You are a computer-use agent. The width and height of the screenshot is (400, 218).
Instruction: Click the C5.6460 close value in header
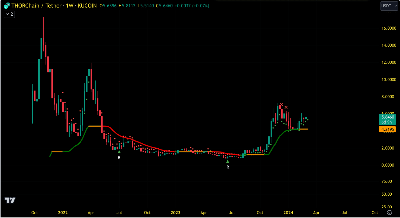tap(165, 6)
